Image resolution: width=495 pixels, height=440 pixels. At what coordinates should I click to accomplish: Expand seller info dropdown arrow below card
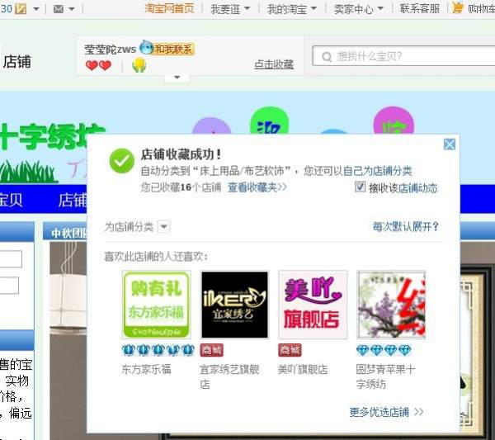pos(177,78)
